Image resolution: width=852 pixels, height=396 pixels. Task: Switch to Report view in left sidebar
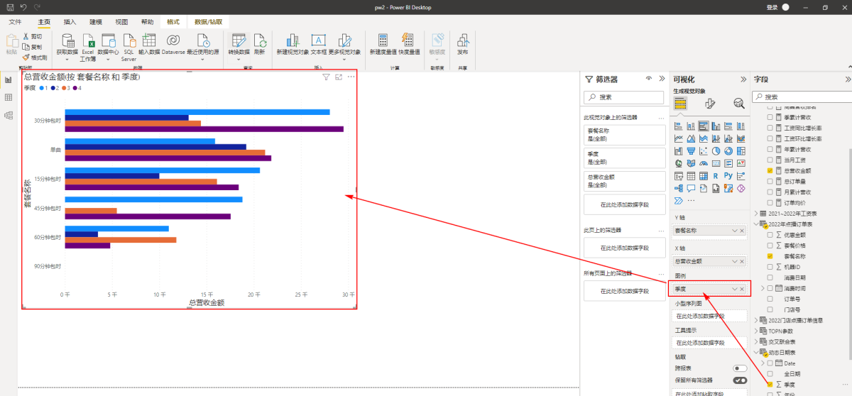coord(9,79)
